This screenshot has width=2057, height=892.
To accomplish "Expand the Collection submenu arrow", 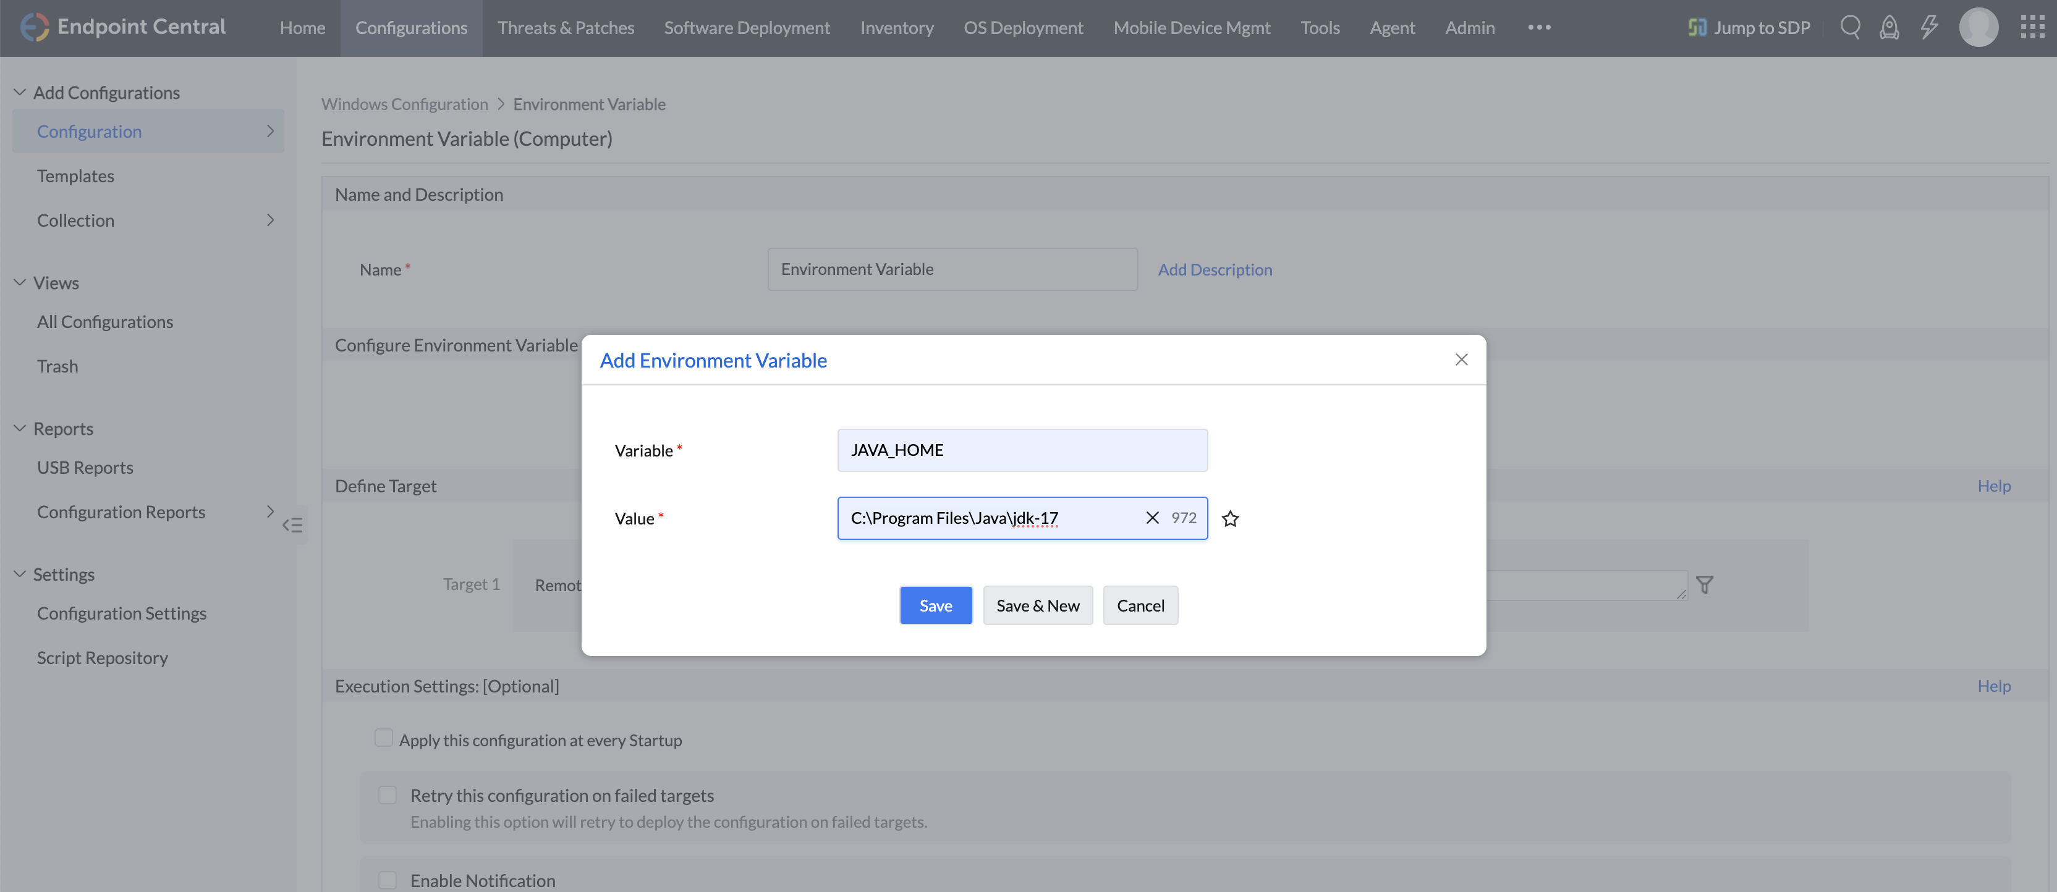I will click(270, 220).
